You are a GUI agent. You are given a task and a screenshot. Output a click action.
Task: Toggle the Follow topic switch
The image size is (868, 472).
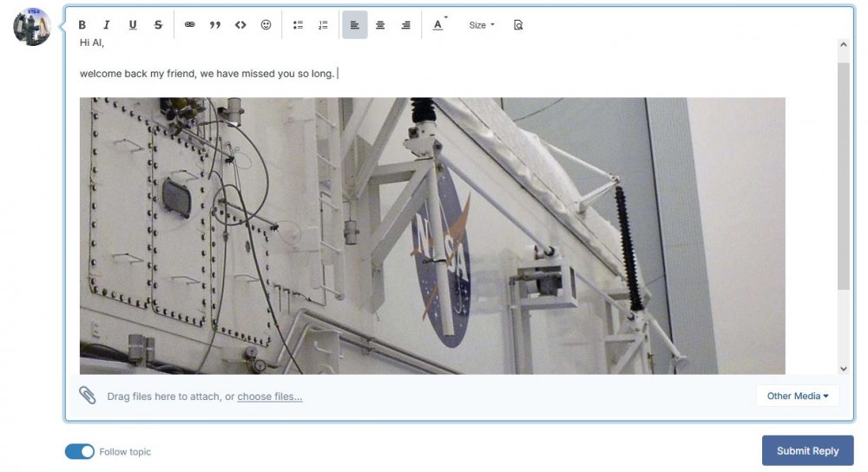(80, 451)
